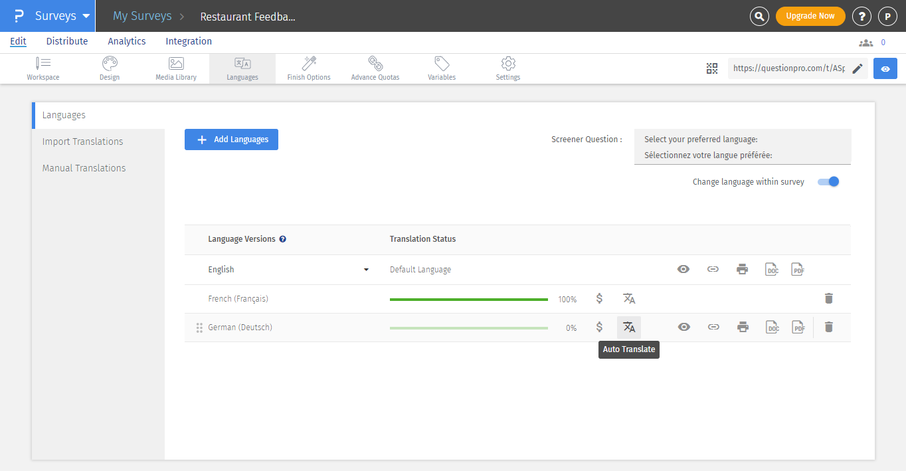906x471 pixels.
Task: Export German version as DOC
Action: point(772,327)
